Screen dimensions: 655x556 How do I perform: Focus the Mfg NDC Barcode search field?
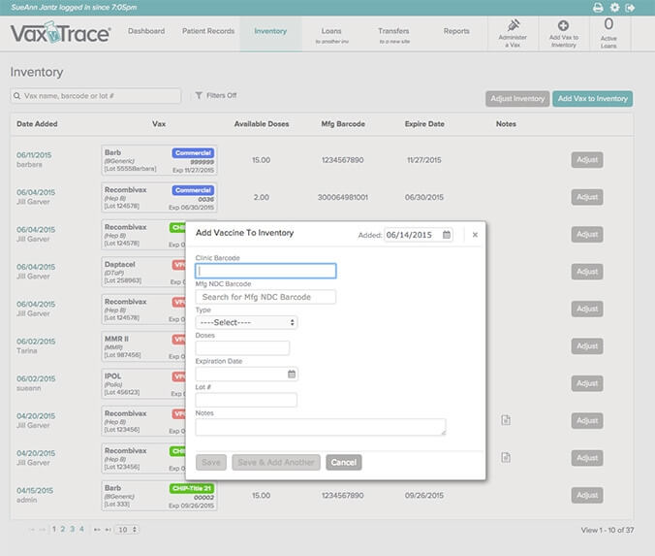[x=265, y=297]
